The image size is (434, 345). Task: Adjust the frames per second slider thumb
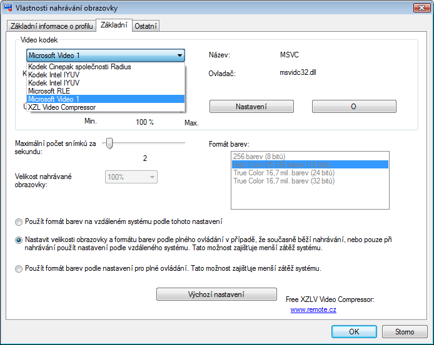coord(109,143)
